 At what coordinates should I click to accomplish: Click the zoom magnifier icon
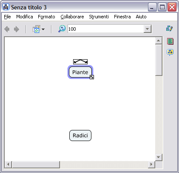click(x=62, y=29)
